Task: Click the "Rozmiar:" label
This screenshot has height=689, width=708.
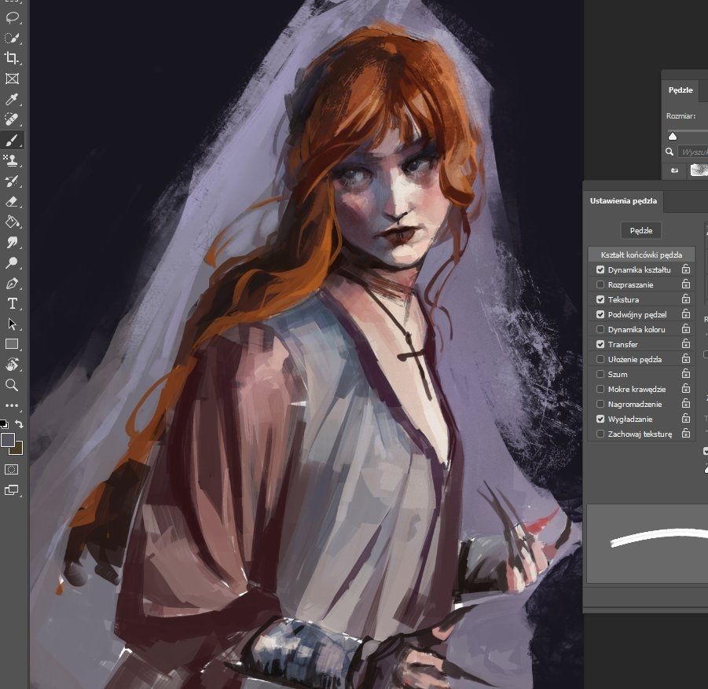Action: [680, 116]
